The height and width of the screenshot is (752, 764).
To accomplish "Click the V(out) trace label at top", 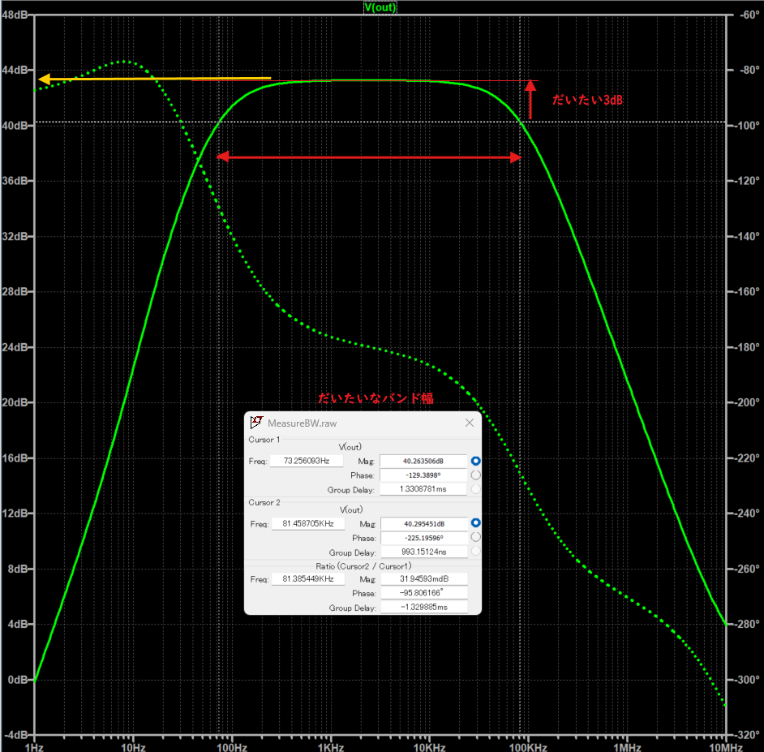I will pyautogui.click(x=380, y=7).
